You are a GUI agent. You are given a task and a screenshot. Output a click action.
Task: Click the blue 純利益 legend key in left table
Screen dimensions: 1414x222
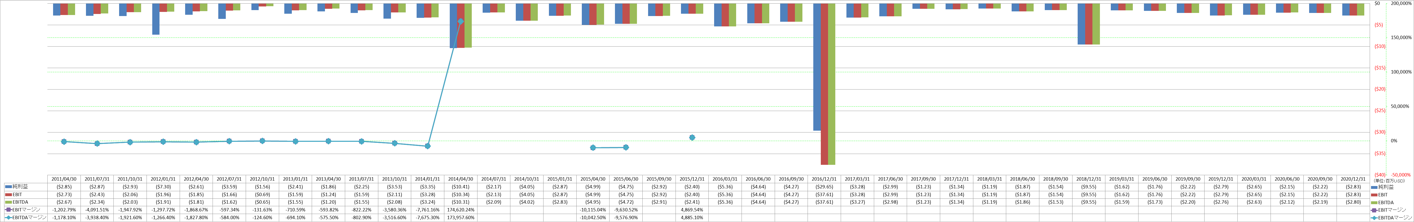tap(8, 187)
